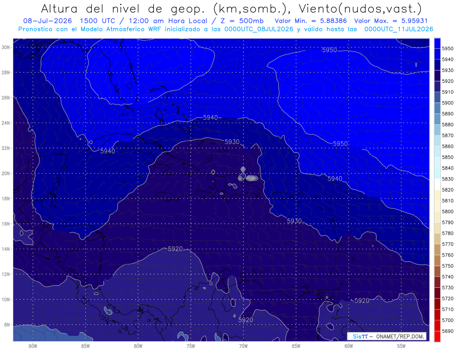The width and height of the screenshot is (455, 351).
Task: Click the '5940' contour label over Cuba
Action: [x=108, y=151]
